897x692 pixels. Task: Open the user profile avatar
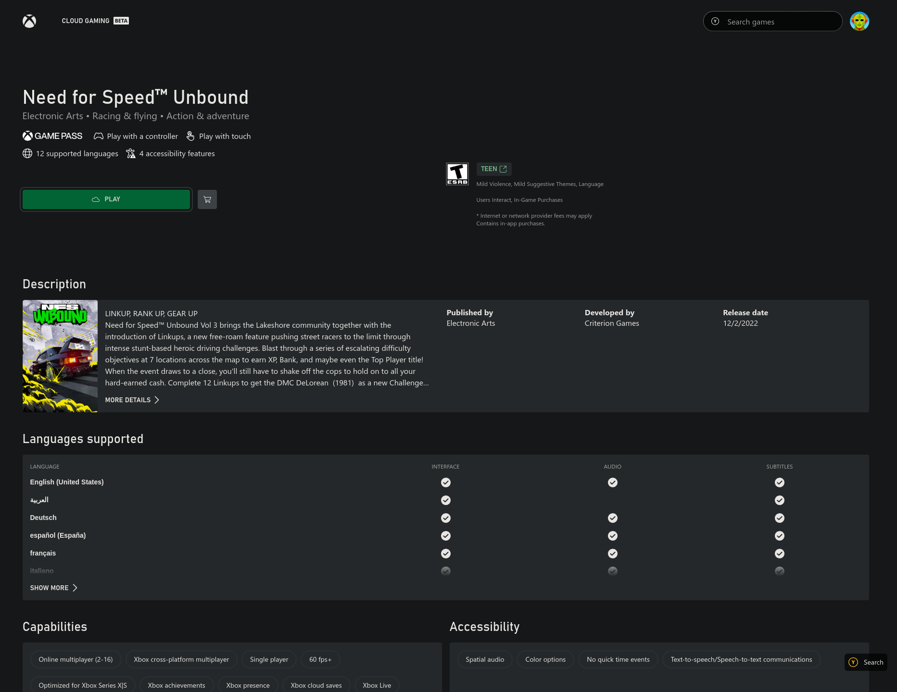[859, 21]
